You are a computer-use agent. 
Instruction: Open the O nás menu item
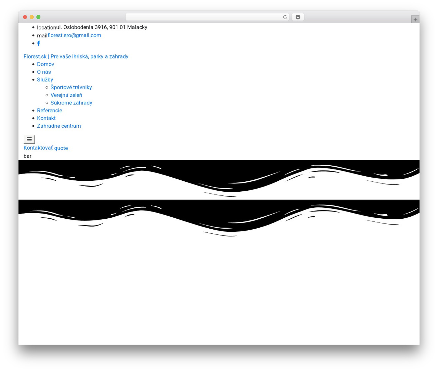pyautogui.click(x=44, y=72)
